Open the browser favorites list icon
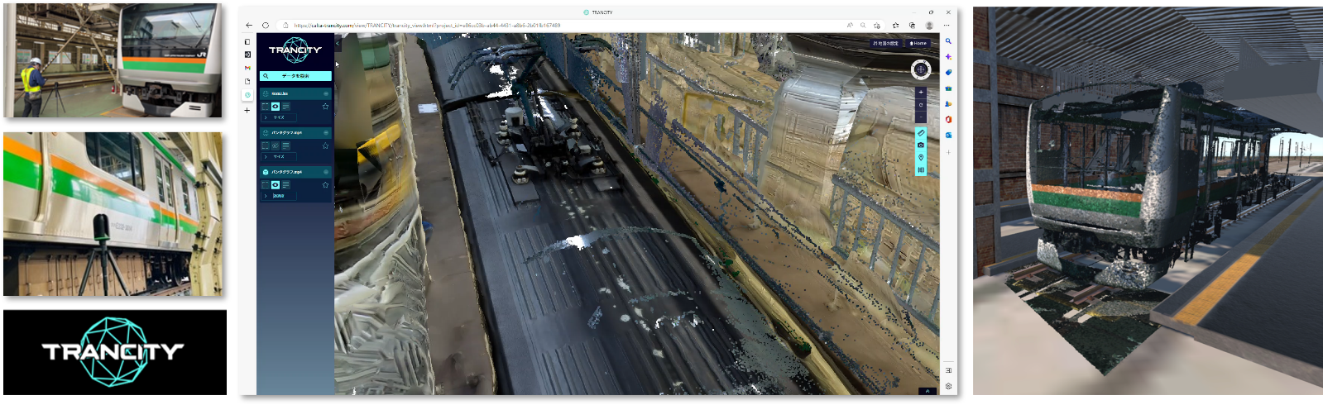This screenshot has width=1323, height=405. (895, 25)
